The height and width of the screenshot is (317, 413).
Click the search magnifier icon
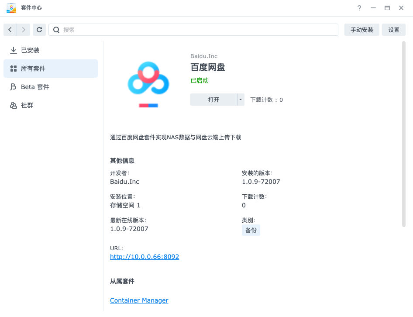click(56, 30)
